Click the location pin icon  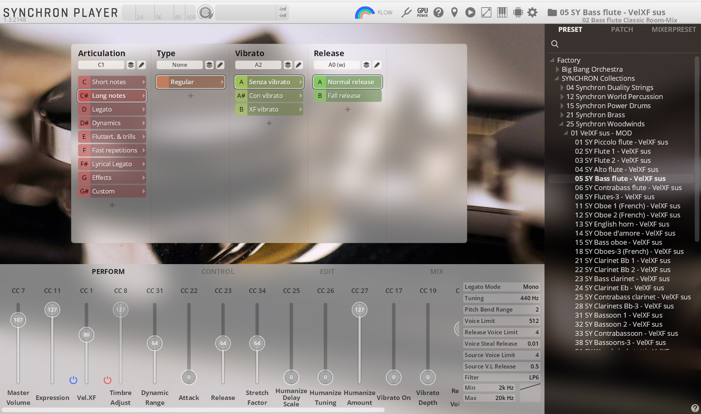coord(454,13)
